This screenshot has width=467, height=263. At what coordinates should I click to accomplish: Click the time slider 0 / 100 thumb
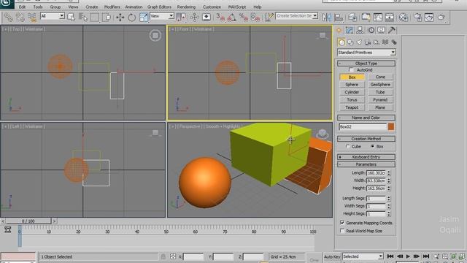pyautogui.click(x=28, y=221)
